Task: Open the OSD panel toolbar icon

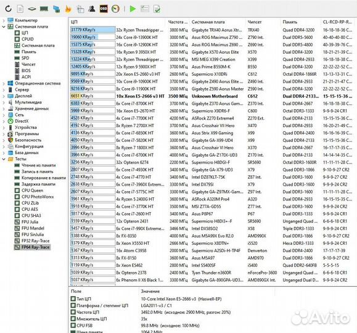Action: click(104, 9)
